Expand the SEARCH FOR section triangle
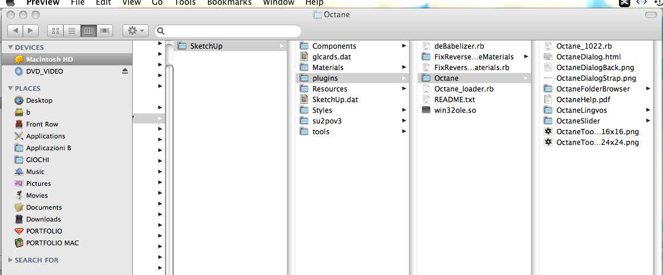The image size is (663, 275). pos(11,260)
